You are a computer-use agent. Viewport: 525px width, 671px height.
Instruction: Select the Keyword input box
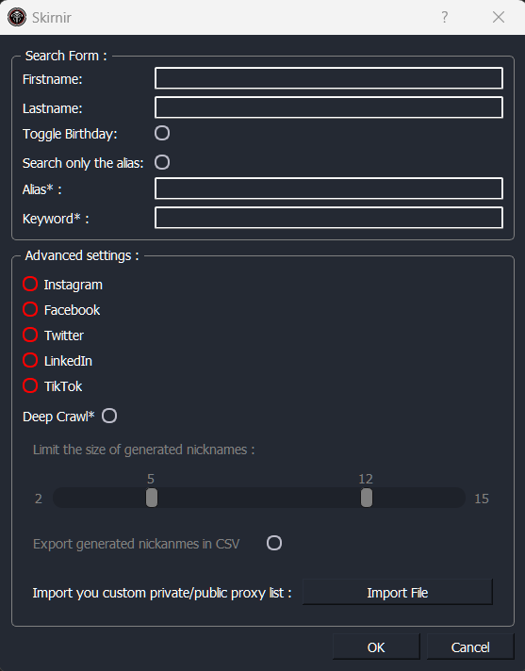click(x=329, y=218)
